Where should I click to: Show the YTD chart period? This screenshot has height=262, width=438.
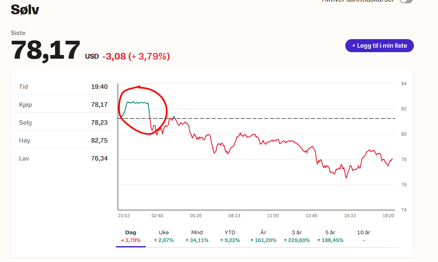pyautogui.click(x=230, y=236)
